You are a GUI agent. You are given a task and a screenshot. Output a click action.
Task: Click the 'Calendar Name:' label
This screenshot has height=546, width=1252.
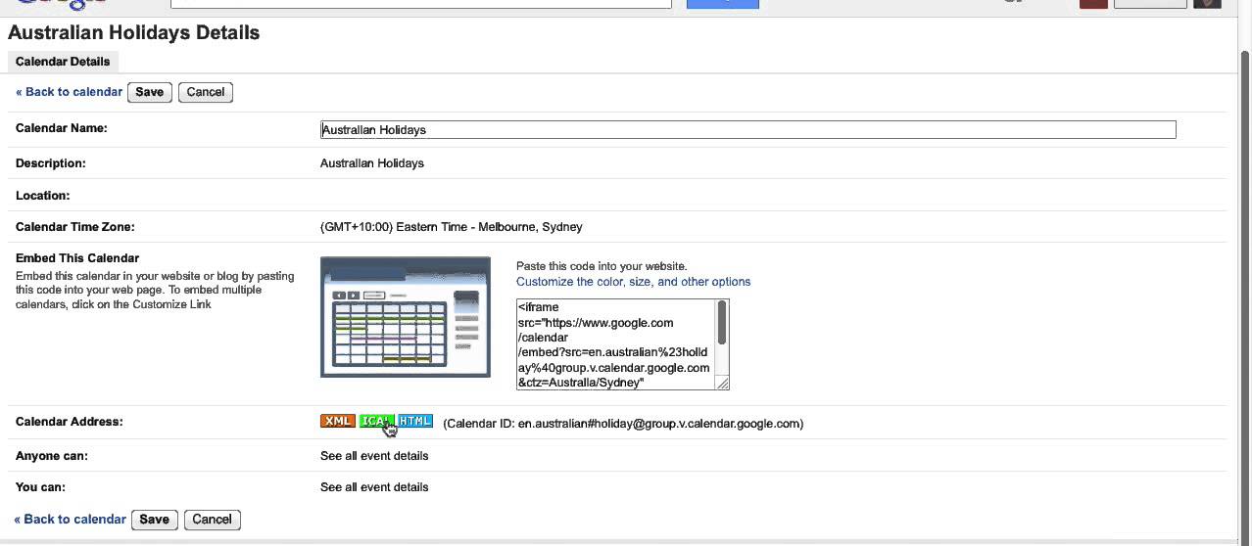[62, 128]
